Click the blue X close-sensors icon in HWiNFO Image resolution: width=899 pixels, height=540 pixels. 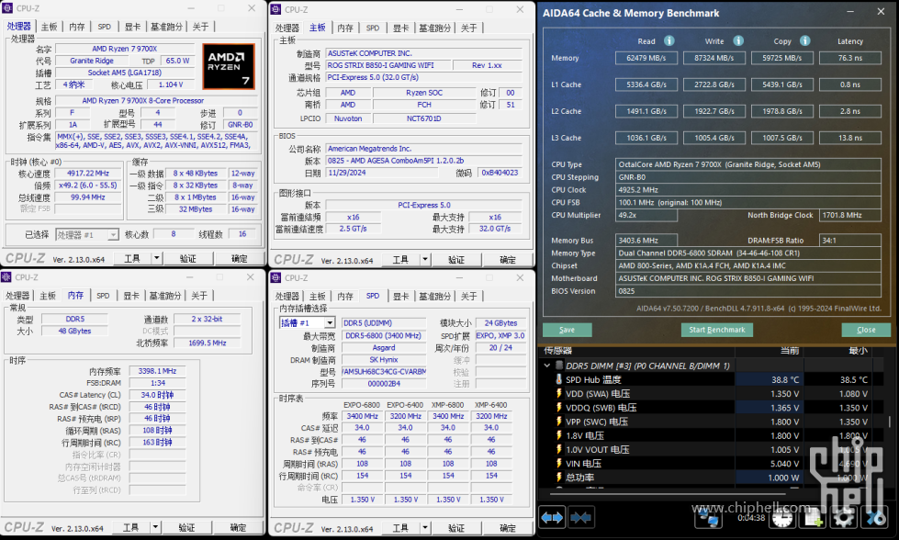click(875, 518)
